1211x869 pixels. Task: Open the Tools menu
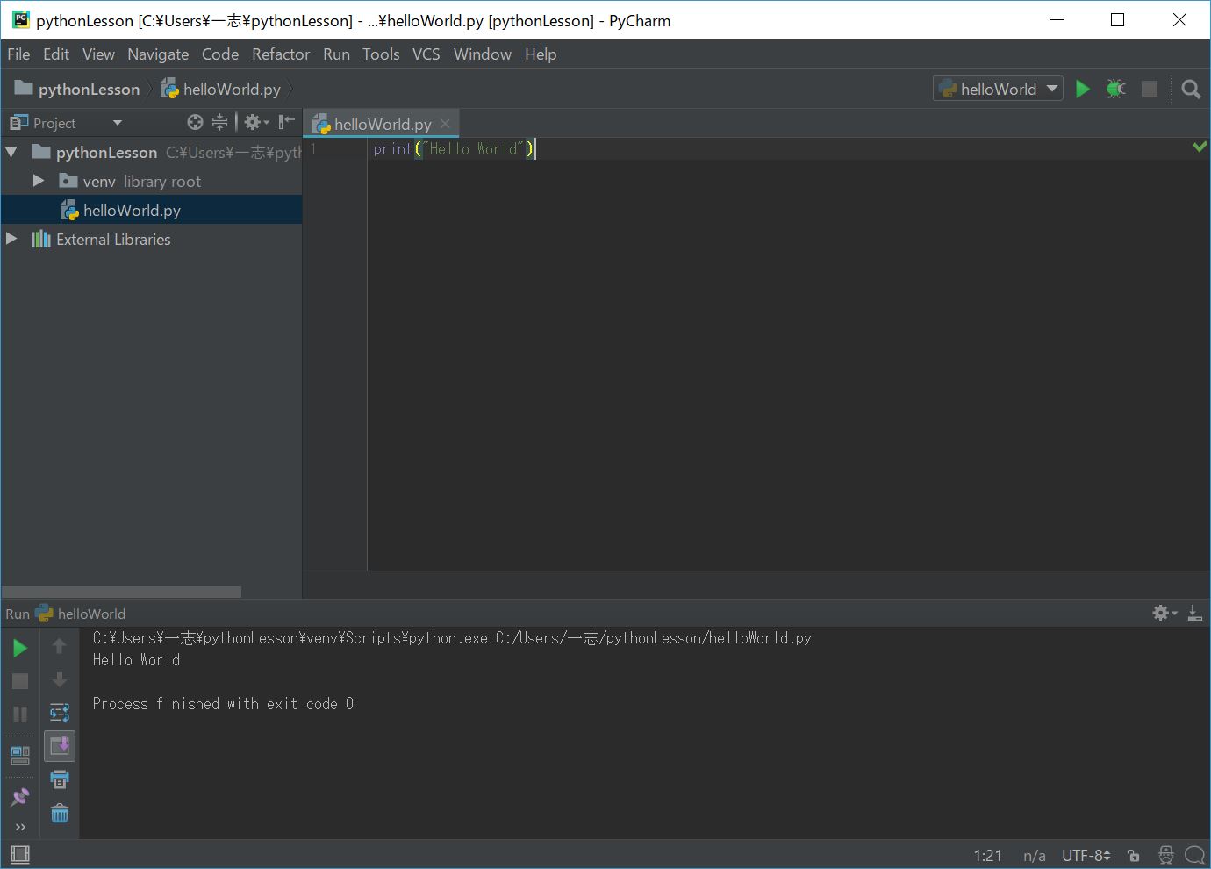click(381, 54)
